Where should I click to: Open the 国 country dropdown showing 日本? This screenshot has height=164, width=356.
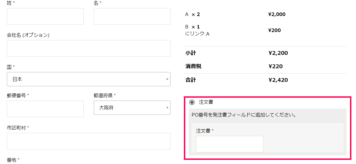(x=89, y=79)
